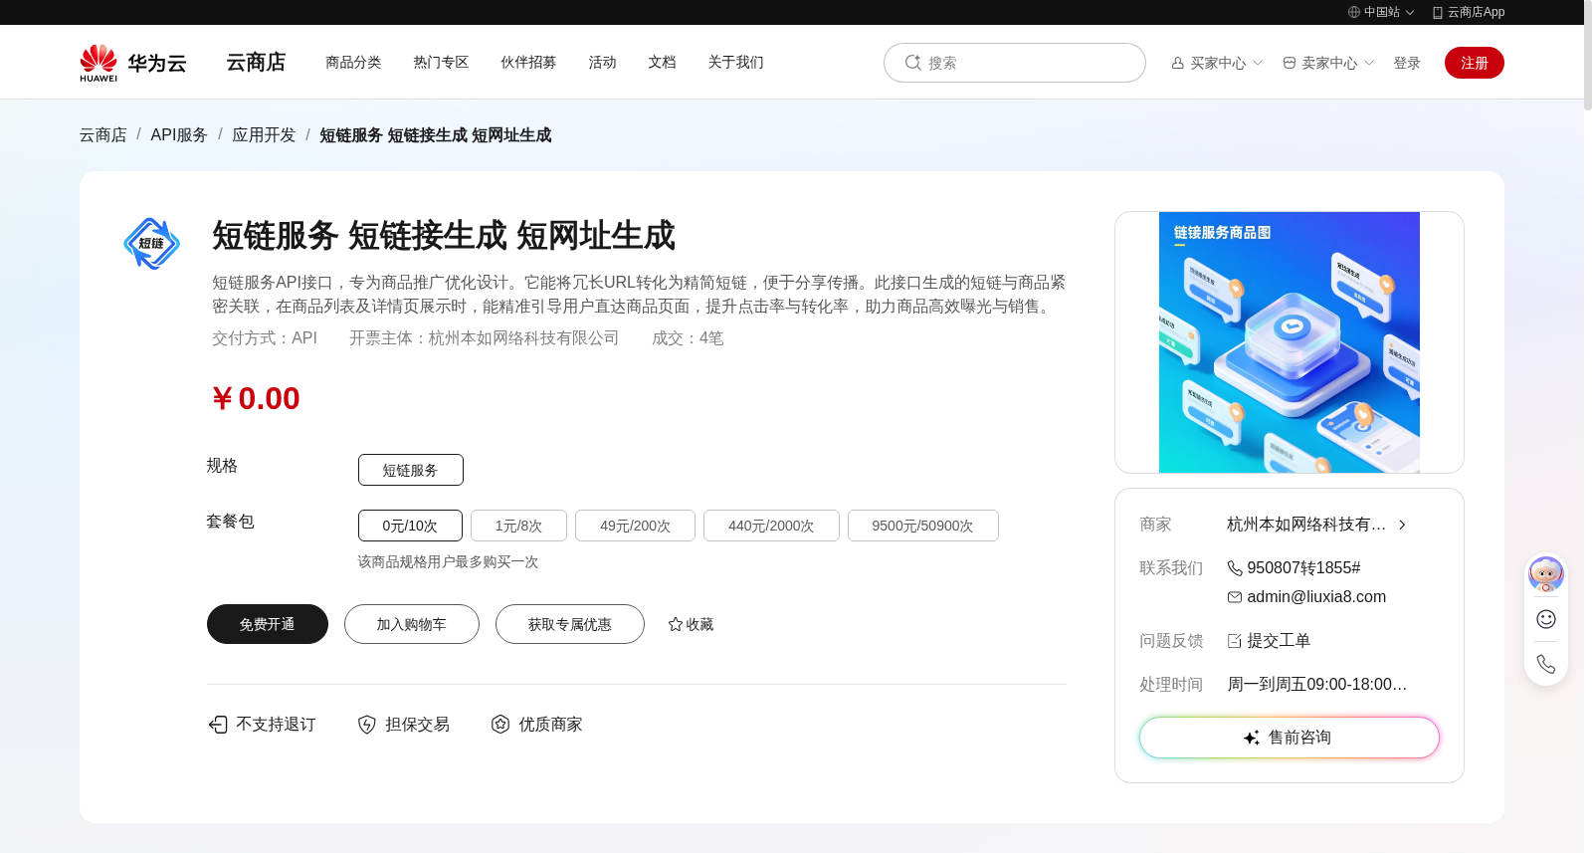Viewport: 1592px width, 853px height.
Task: Click the search magnifier icon
Action: (x=912, y=63)
